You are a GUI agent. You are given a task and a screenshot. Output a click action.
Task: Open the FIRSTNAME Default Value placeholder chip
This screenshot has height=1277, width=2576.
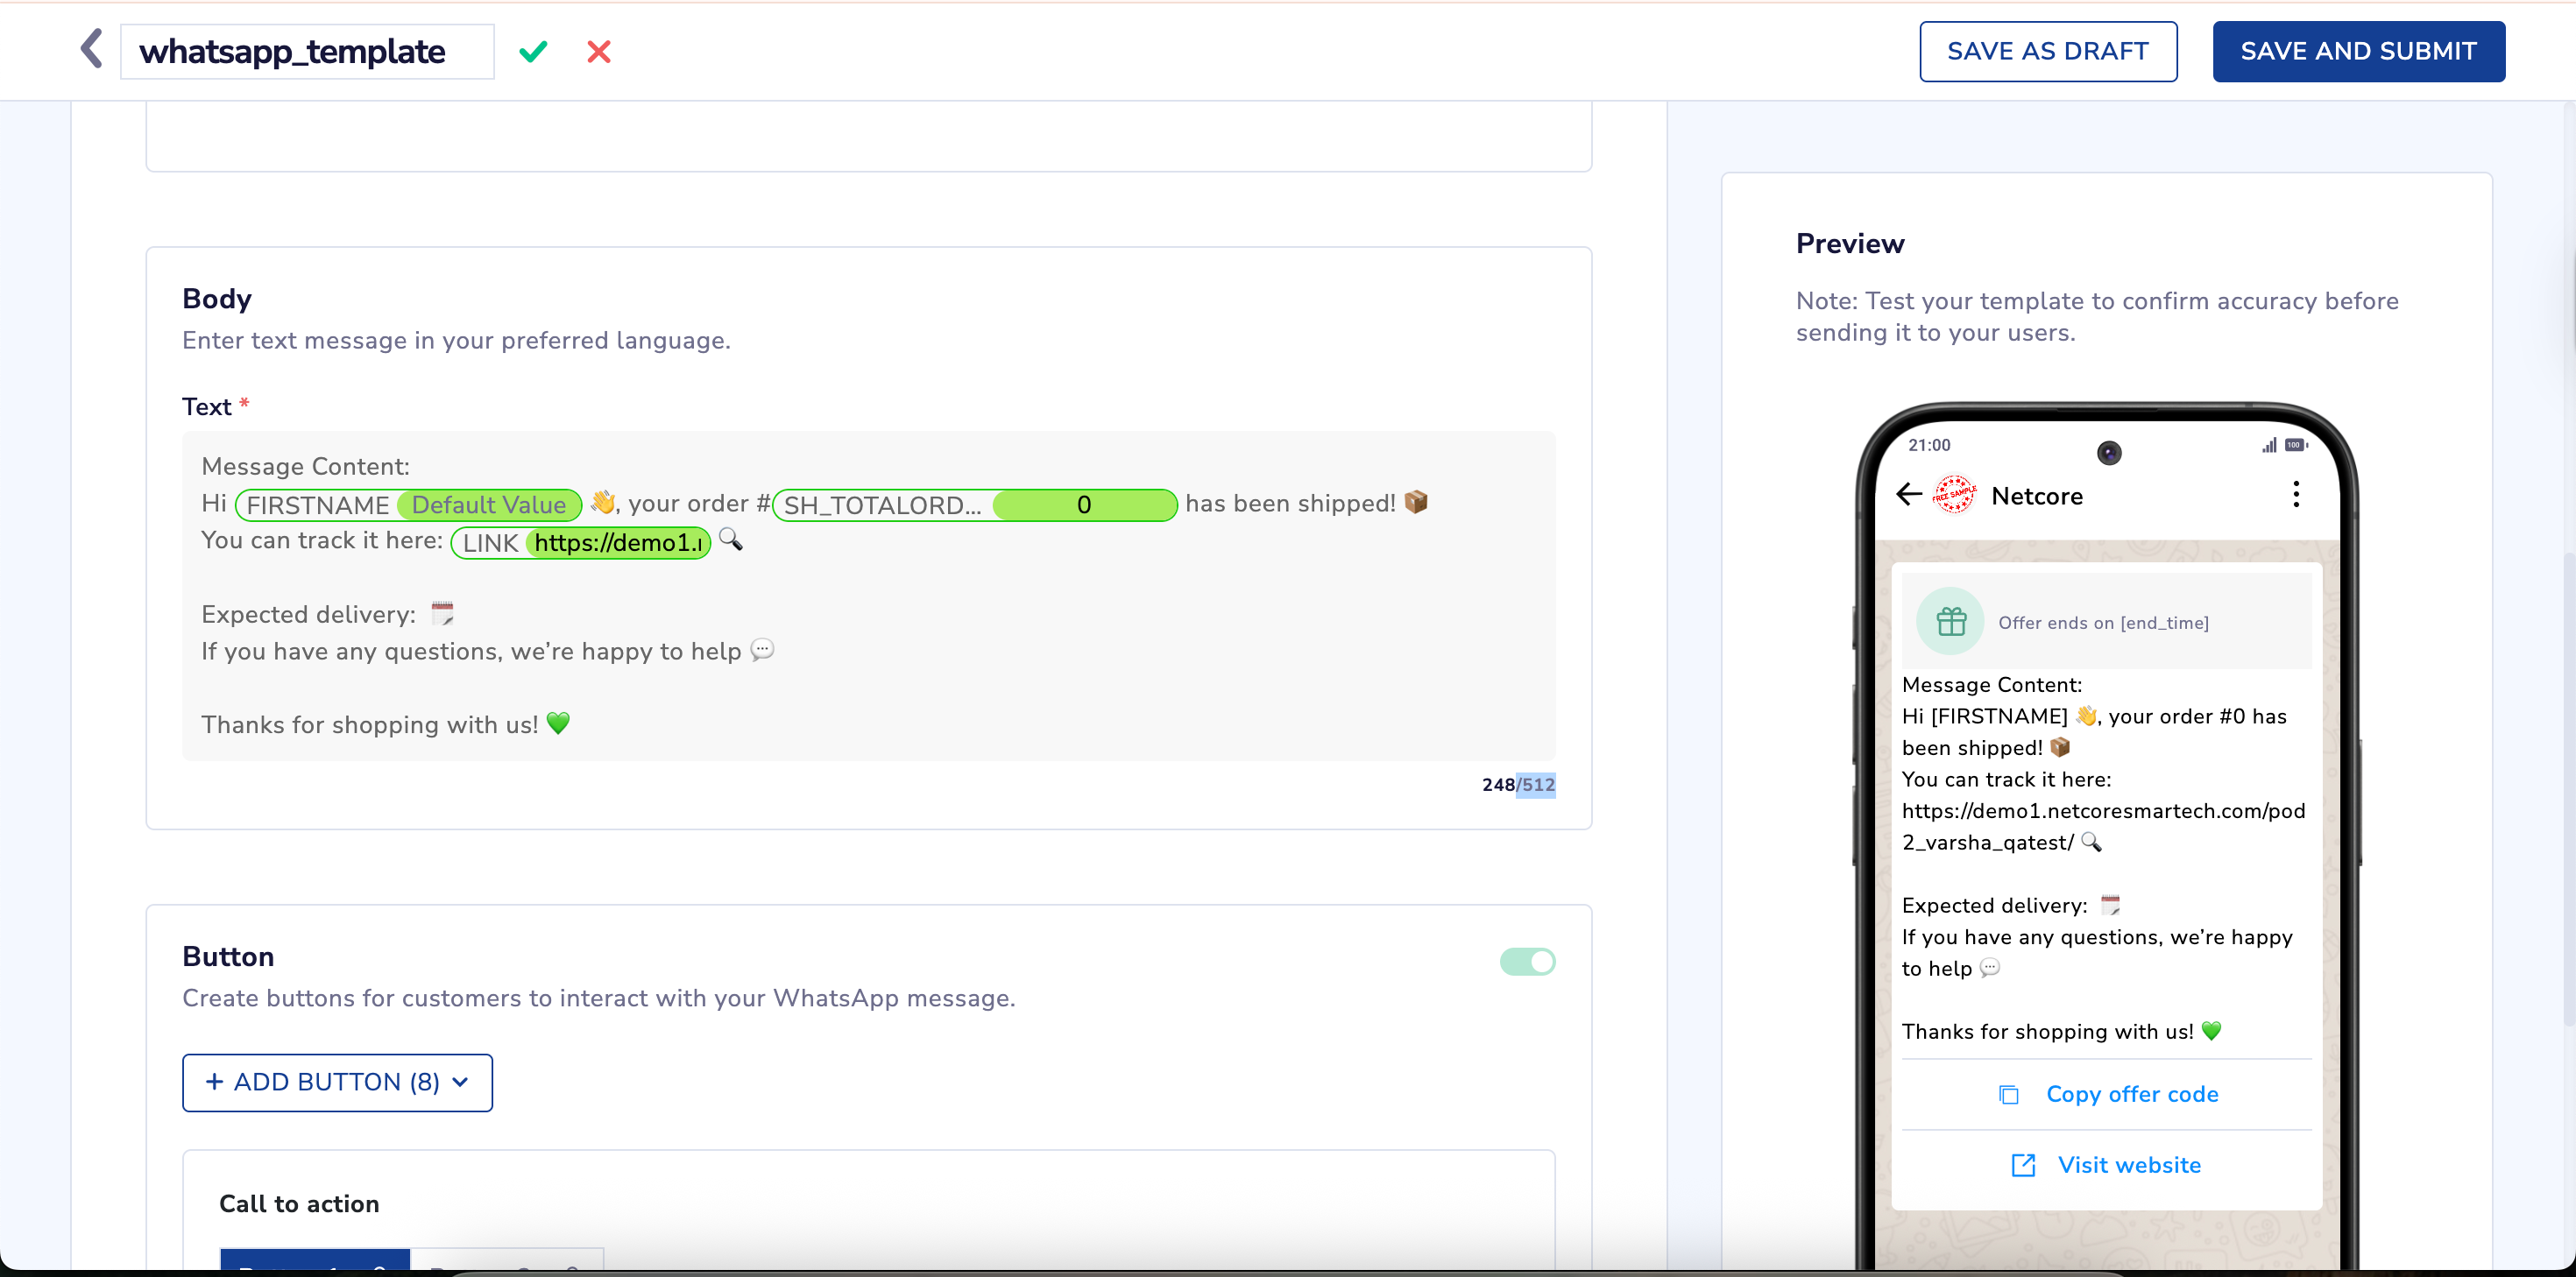coord(408,505)
